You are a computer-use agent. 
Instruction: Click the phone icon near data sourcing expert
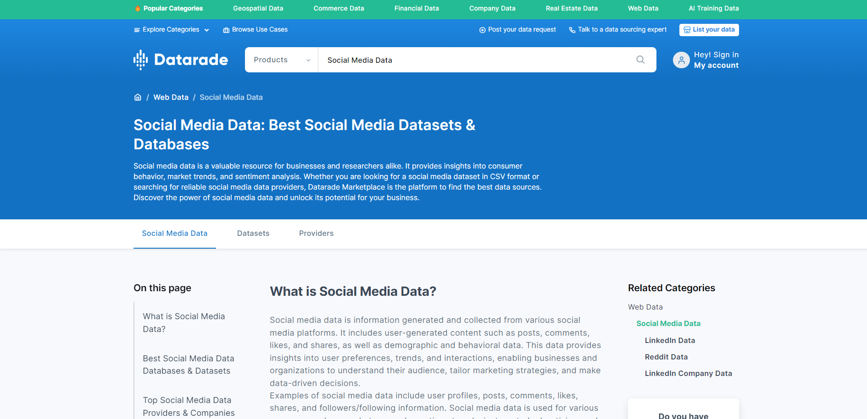572,29
